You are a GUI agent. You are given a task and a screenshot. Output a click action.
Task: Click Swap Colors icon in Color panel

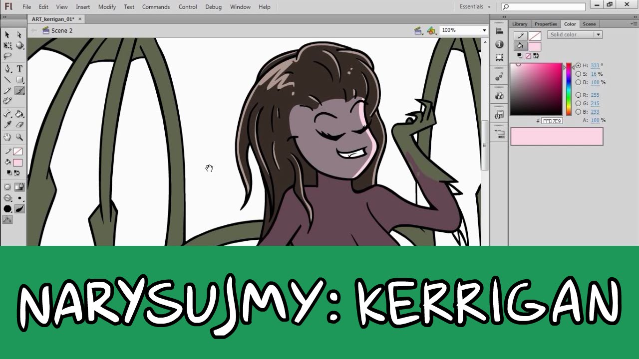[x=536, y=56]
